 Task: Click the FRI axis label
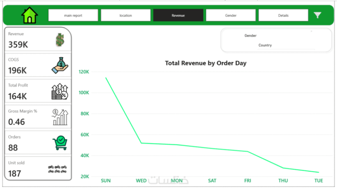click(248, 181)
